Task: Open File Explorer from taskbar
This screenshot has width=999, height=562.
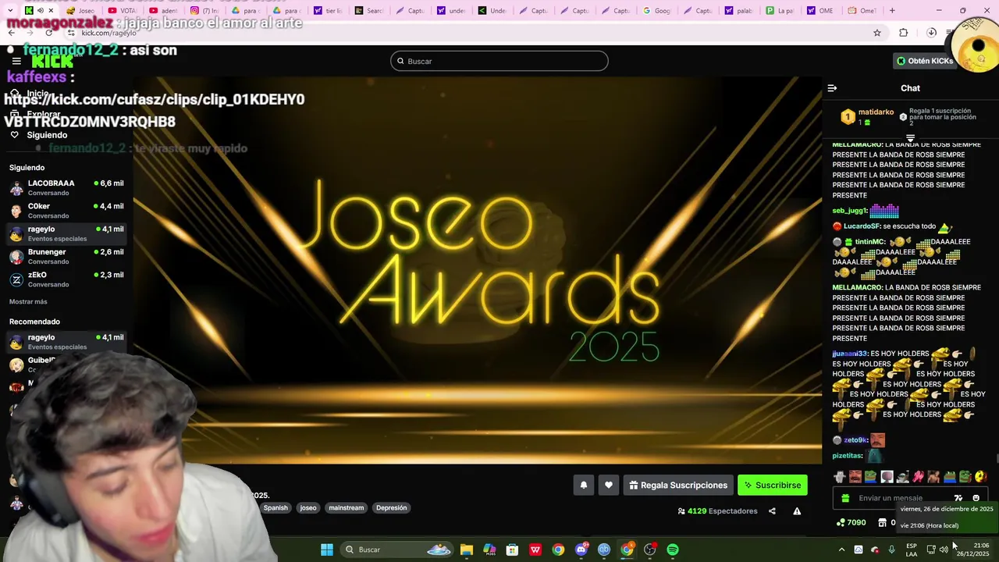Action: [x=467, y=550]
